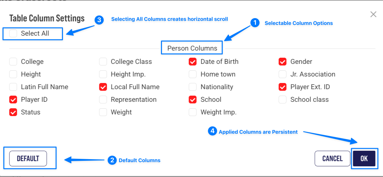The width and height of the screenshot is (383, 177).
Task: Confirm column settings with OK
Action: pos(364,159)
